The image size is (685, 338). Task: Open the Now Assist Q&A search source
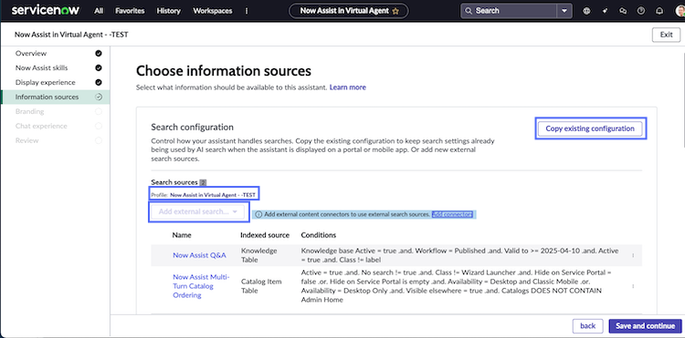click(x=199, y=255)
